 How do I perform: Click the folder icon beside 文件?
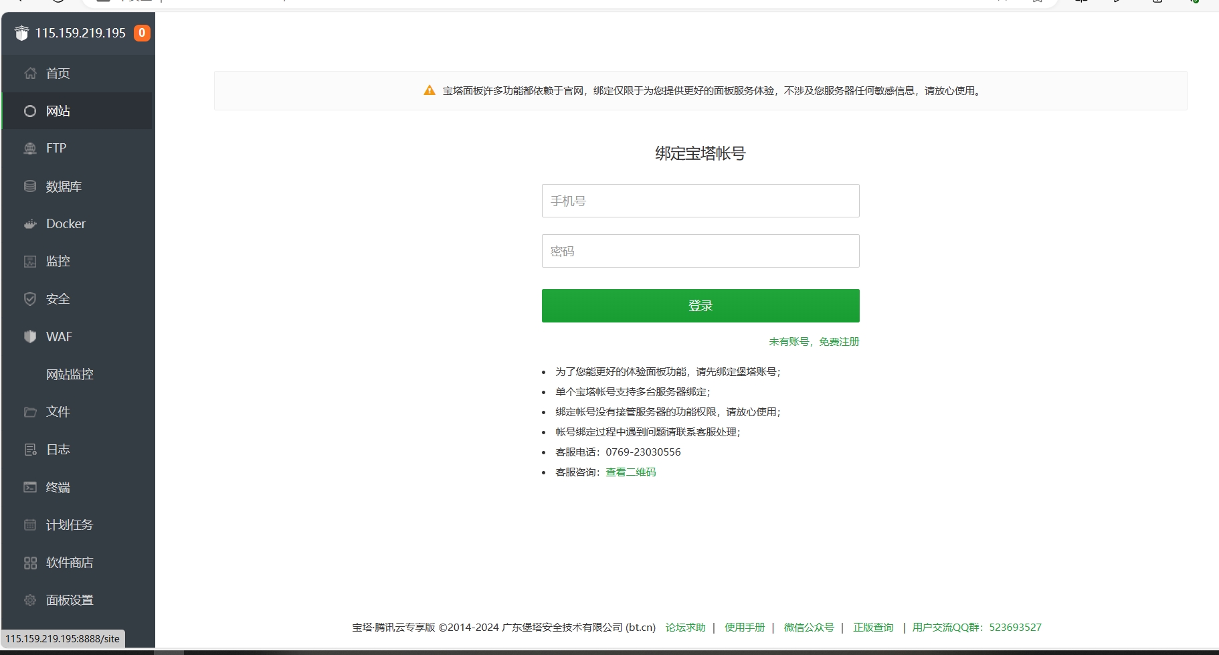tap(30, 412)
